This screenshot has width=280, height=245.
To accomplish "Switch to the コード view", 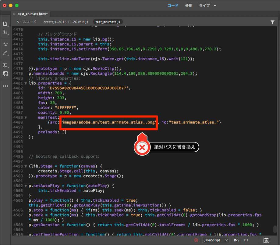I will point(173,6).
